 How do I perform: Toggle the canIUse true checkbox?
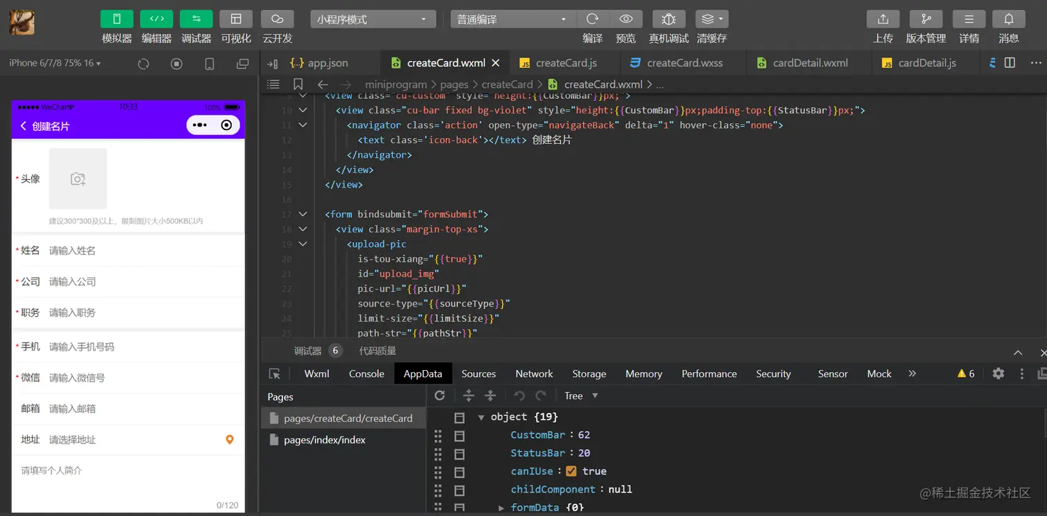[571, 471]
